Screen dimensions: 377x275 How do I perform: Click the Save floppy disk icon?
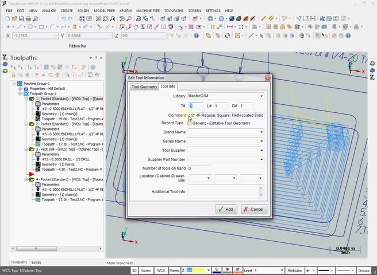click(21, 19)
